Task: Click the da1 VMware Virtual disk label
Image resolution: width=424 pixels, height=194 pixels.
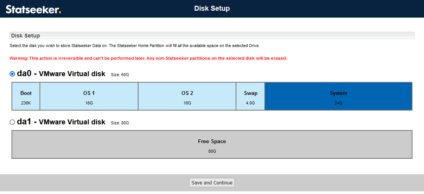Action: coord(61,122)
